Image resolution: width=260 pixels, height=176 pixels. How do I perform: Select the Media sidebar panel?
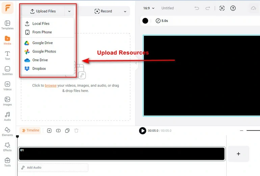pos(7,40)
